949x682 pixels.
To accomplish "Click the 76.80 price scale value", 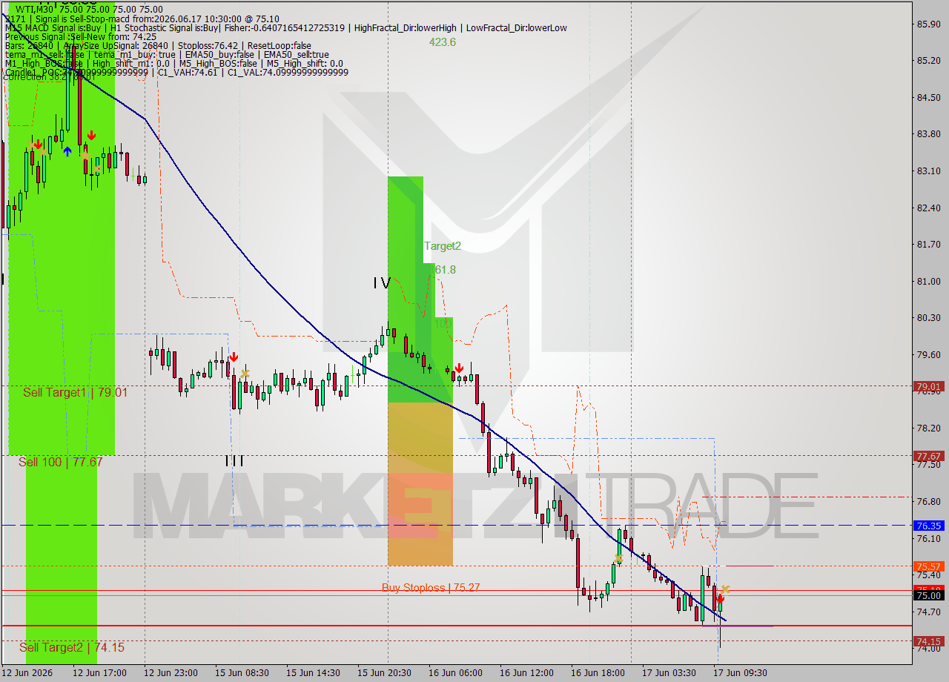I will (x=929, y=501).
